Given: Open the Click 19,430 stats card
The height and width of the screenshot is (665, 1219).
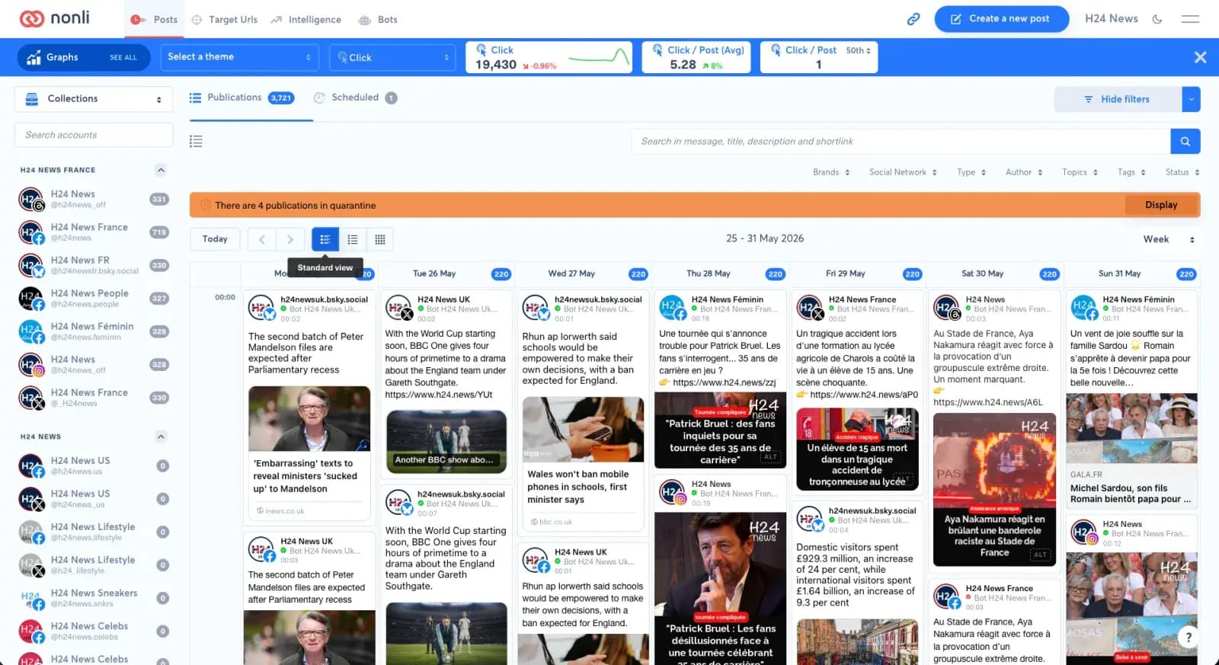Looking at the screenshot, I should click(x=549, y=57).
